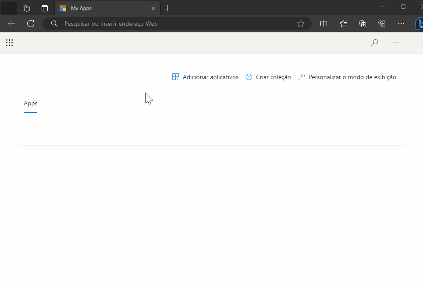The width and height of the screenshot is (423, 285).
Task: Click Criar coleção
Action: [x=268, y=77]
